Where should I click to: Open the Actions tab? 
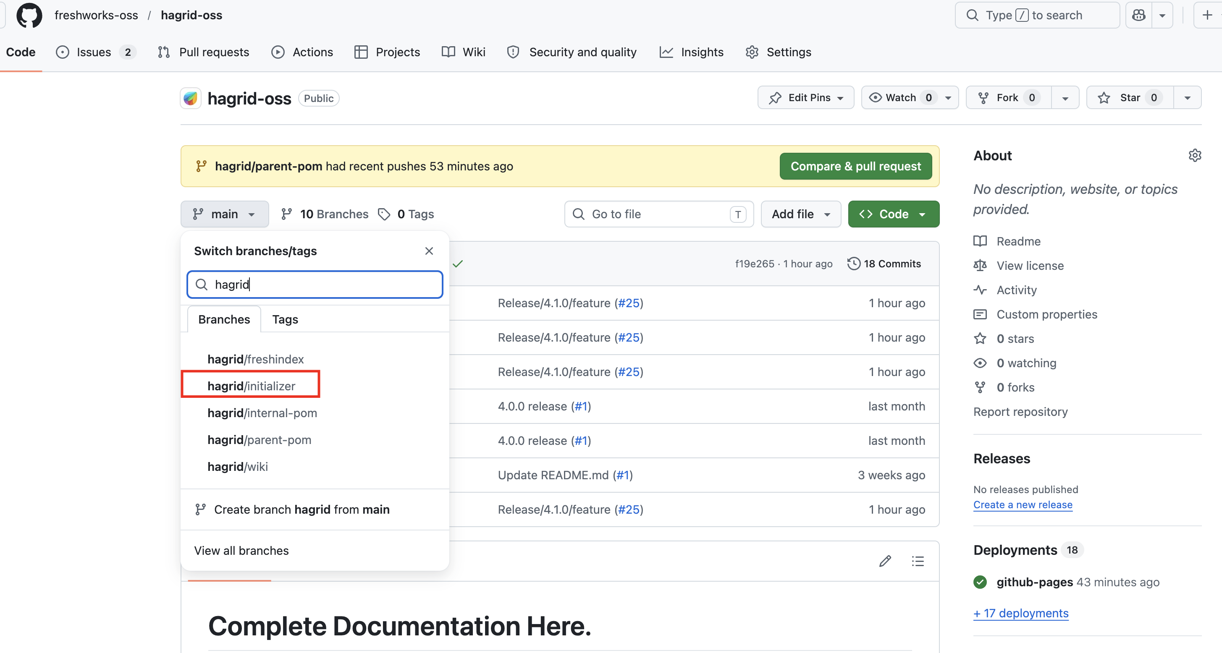[302, 52]
